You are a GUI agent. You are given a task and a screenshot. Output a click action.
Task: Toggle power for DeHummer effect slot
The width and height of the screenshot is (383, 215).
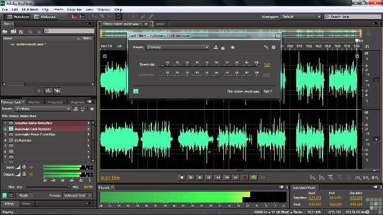(11, 140)
